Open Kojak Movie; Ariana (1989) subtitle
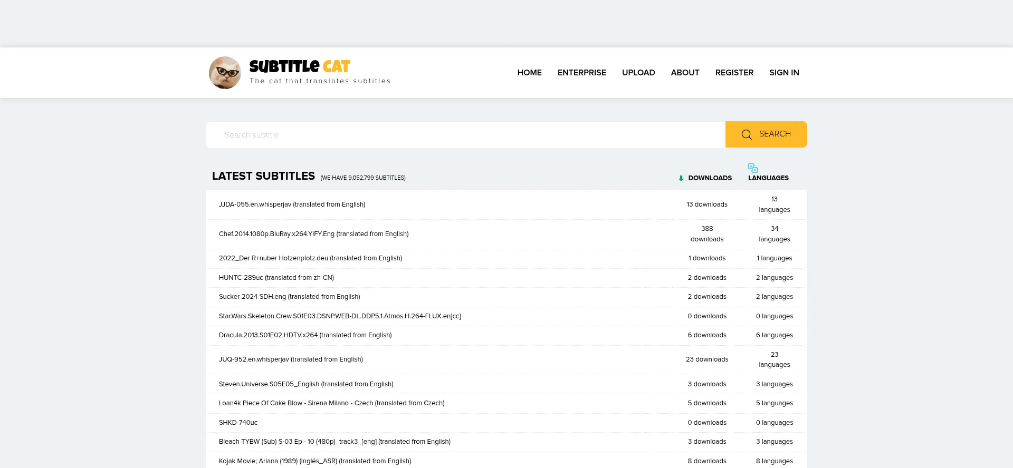This screenshot has width=1013, height=468. 315,461
